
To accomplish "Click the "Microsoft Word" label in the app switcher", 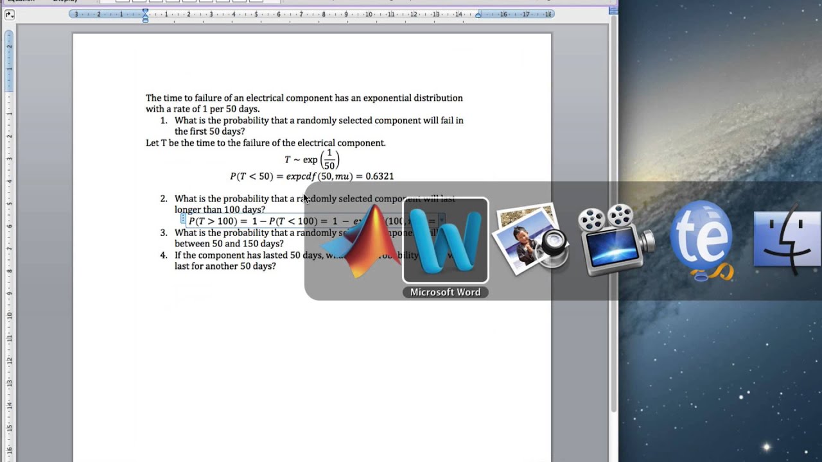I will point(446,293).
